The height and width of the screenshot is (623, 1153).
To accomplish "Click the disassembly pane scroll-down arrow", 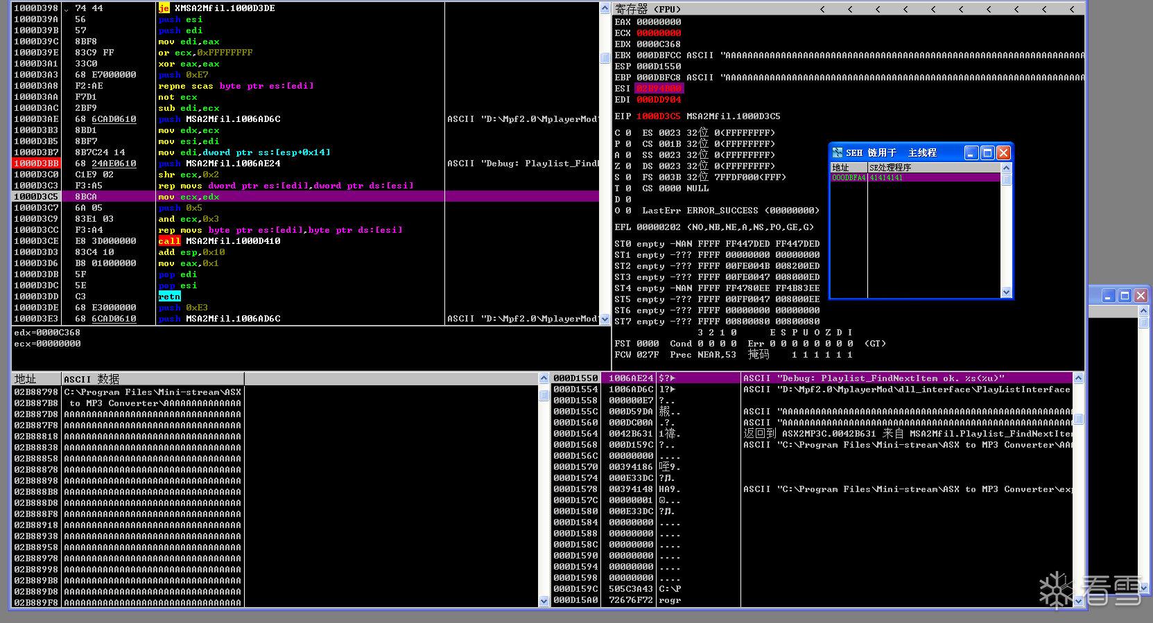I will coord(605,319).
